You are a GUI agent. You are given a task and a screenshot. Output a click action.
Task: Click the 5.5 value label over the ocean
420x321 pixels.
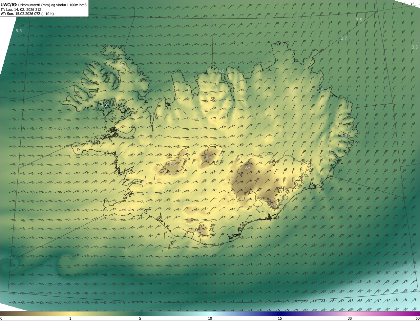[19, 31]
